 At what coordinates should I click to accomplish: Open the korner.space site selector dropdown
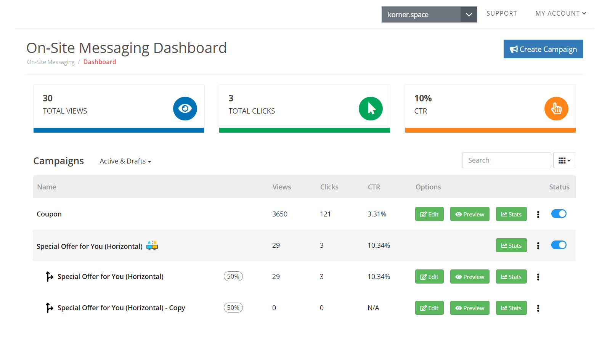pyautogui.click(x=429, y=14)
